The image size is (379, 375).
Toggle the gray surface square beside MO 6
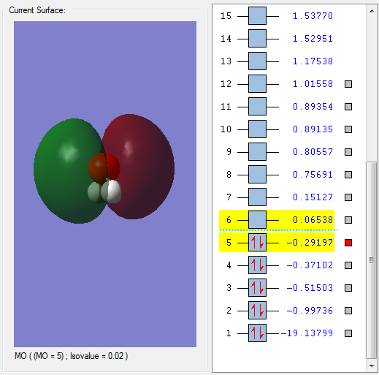pos(348,220)
